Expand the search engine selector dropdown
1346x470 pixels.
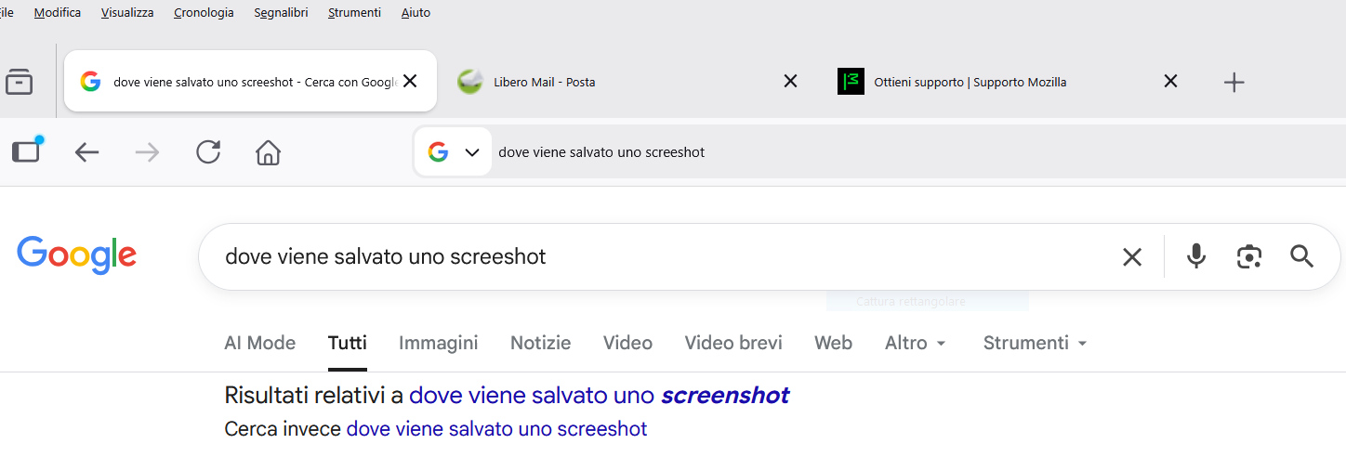471,152
